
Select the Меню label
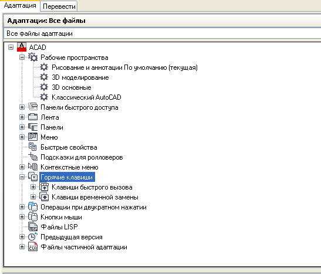click(x=49, y=137)
